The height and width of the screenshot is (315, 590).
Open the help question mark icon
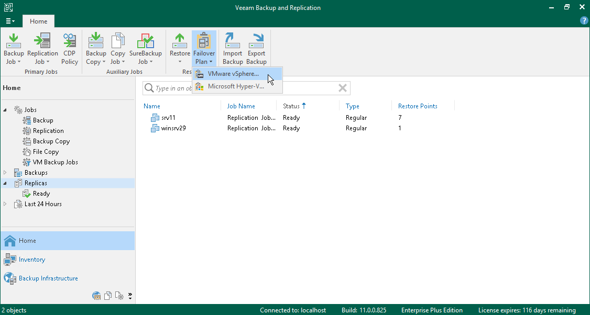(x=584, y=21)
